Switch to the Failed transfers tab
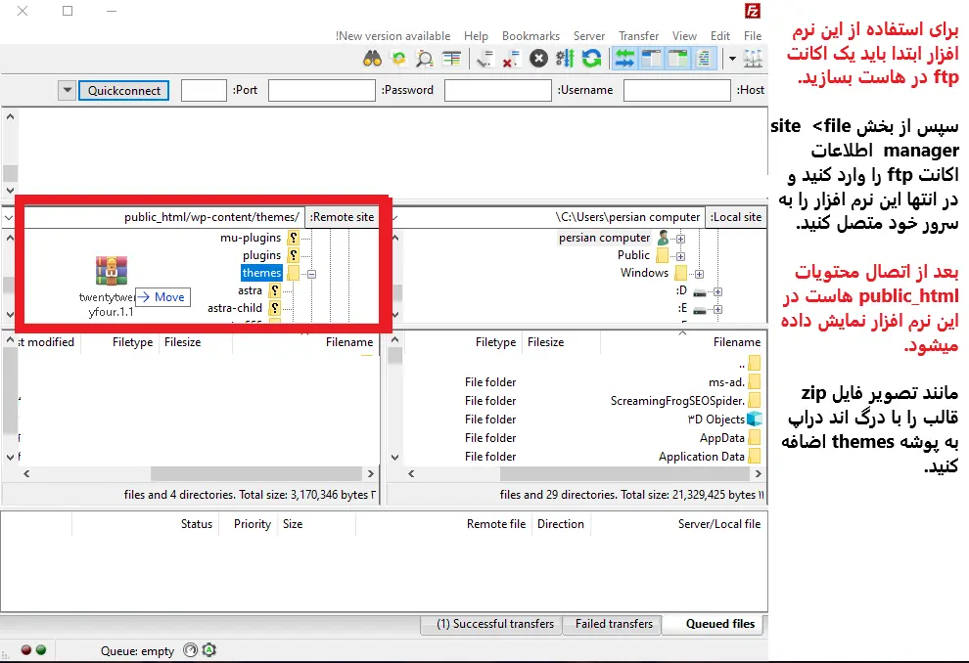 click(612, 624)
